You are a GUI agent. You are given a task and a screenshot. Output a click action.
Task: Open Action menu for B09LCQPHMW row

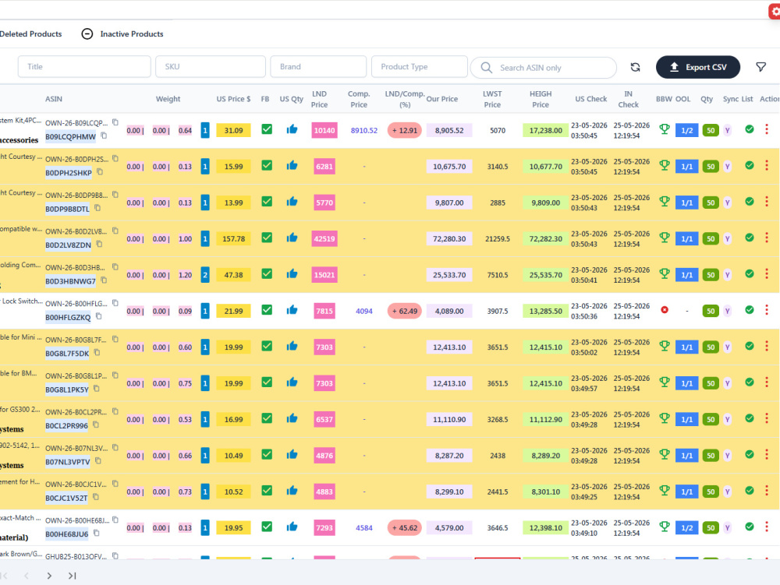[x=767, y=129]
